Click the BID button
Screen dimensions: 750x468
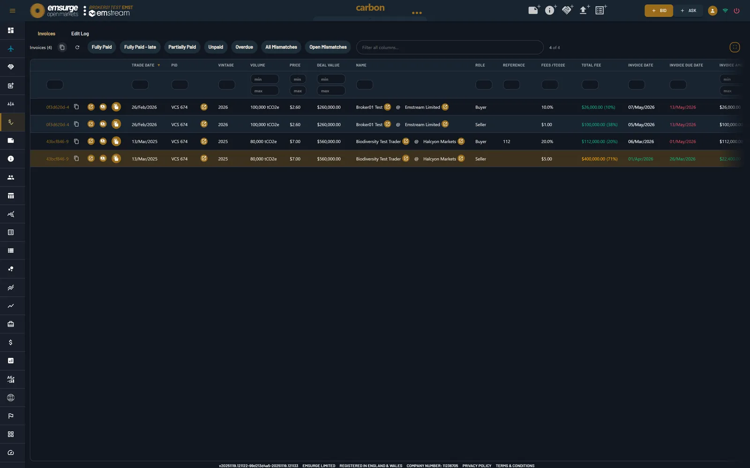659,11
